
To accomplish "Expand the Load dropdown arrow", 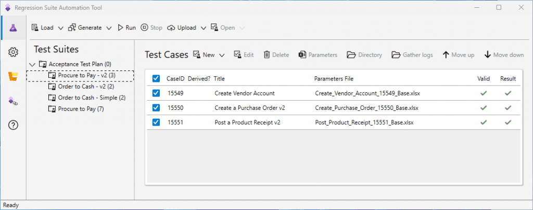I will [x=60, y=28].
